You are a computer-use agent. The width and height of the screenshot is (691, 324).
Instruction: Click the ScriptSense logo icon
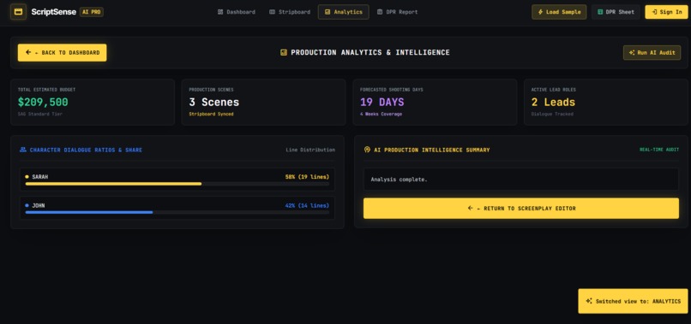click(x=18, y=12)
